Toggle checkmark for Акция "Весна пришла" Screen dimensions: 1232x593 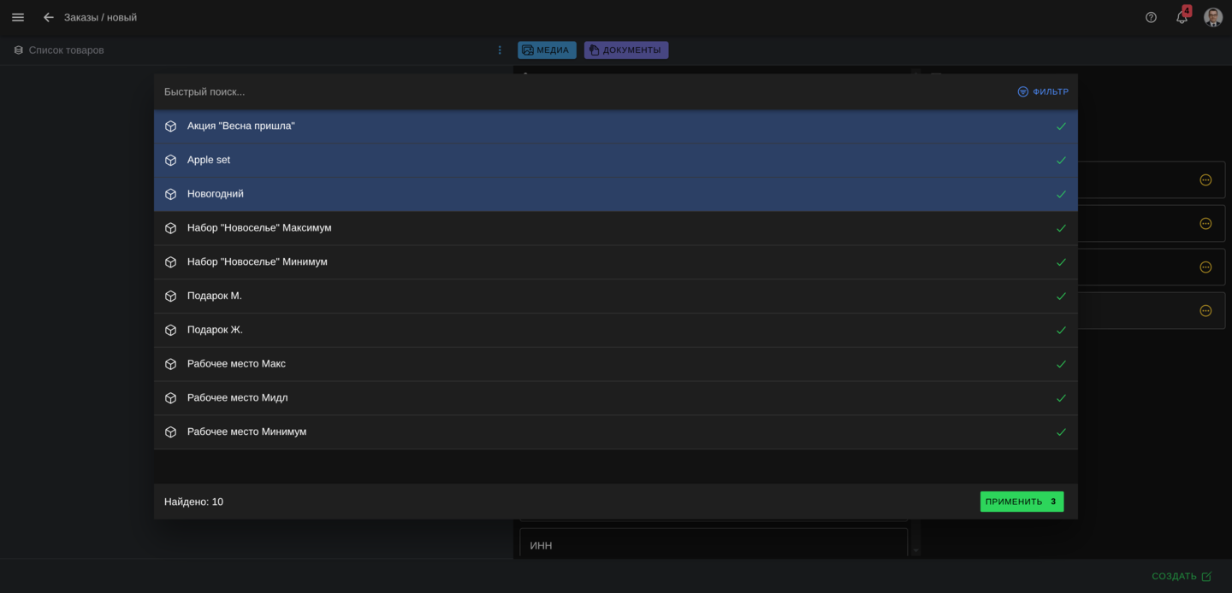pos(1061,126)
